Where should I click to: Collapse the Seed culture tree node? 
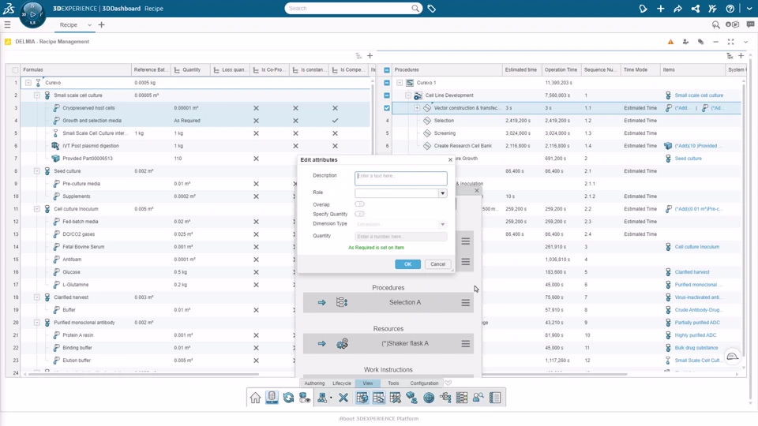click(37, 171)
